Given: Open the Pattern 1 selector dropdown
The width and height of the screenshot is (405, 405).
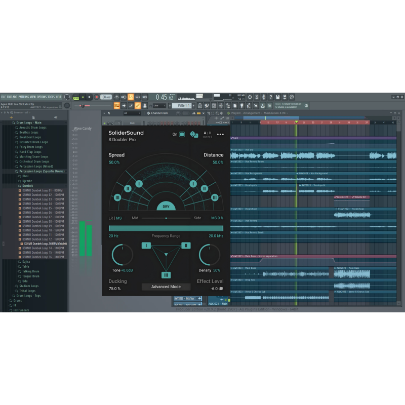Looking at the screenshot, I should 183,106.
